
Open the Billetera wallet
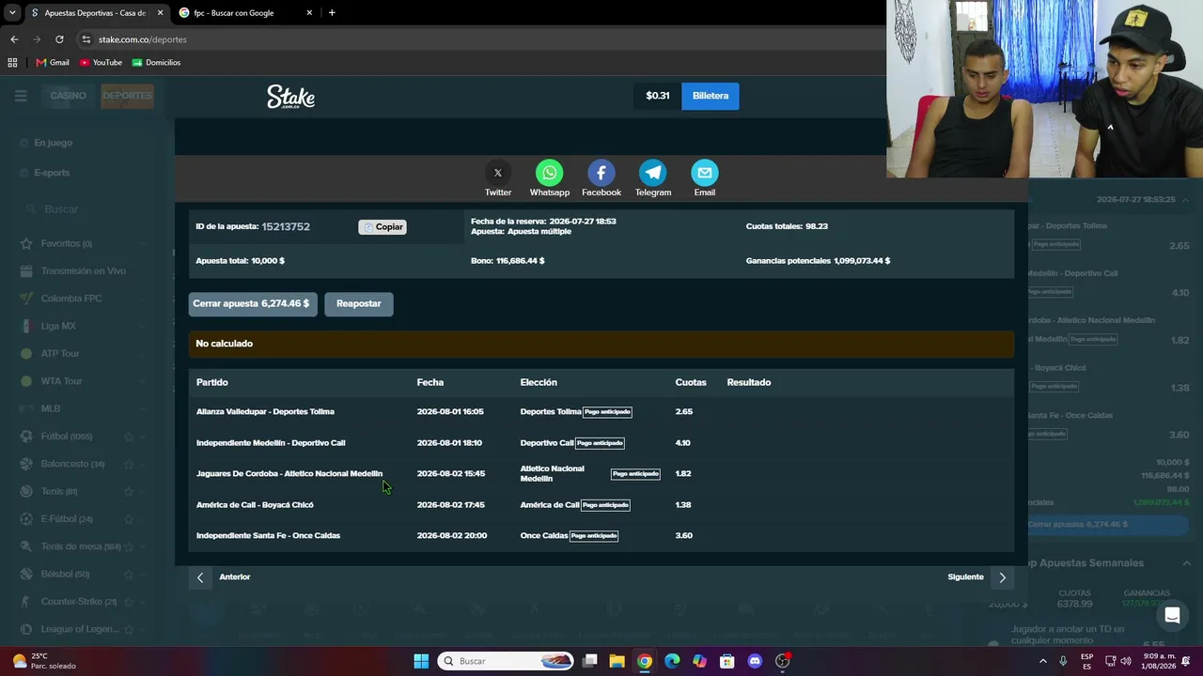coord(711,96)
